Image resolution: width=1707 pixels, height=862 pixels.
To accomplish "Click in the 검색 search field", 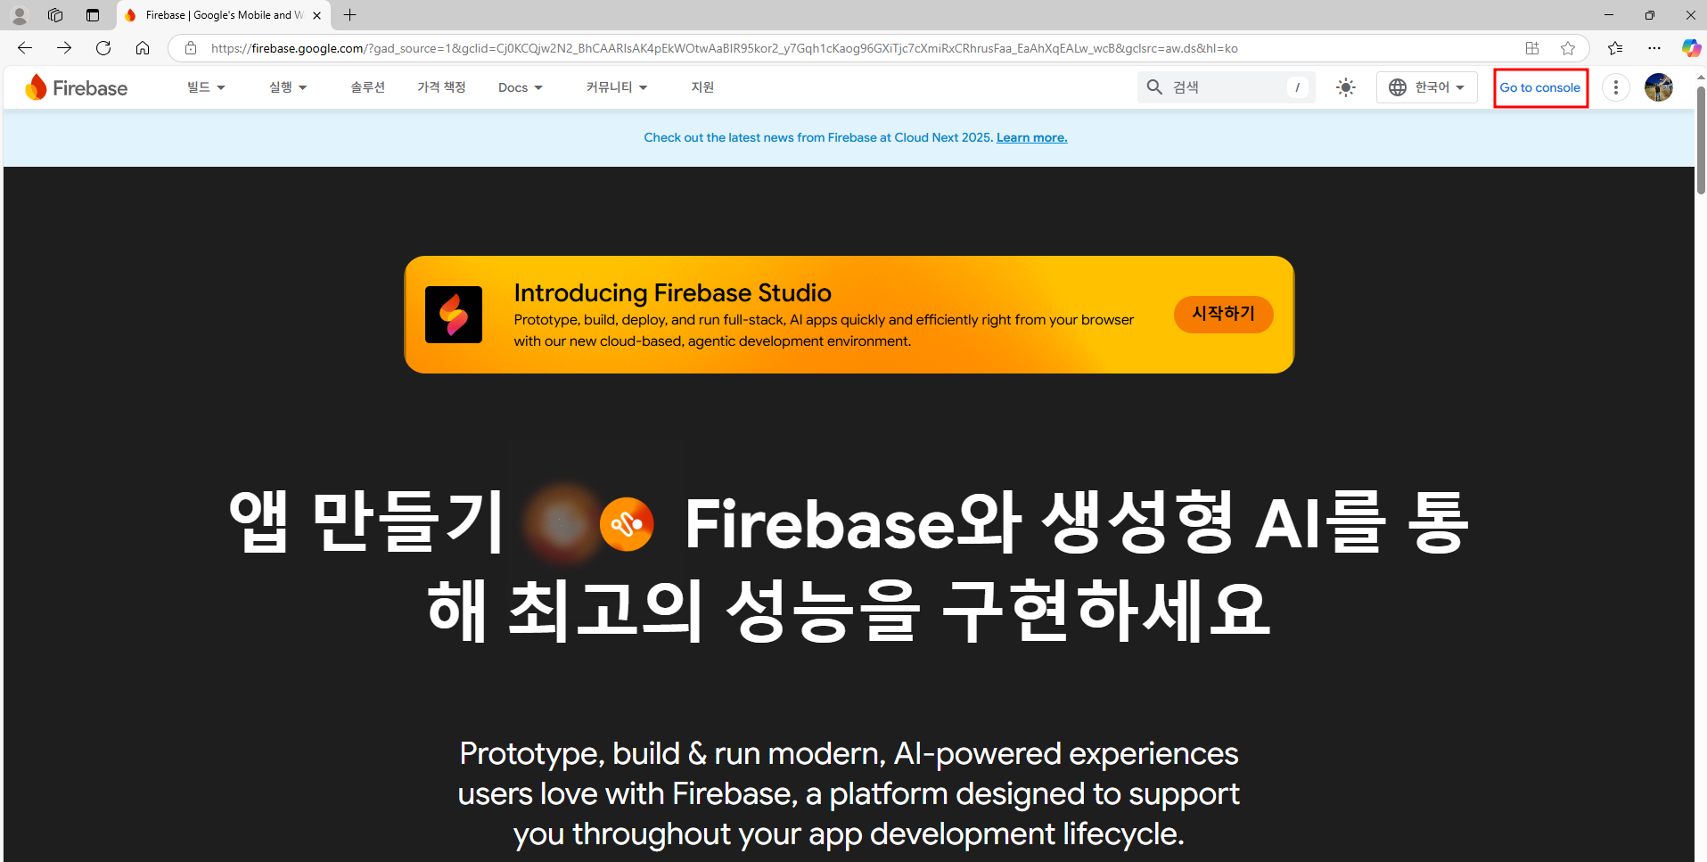I will pyautogui.click(x=1227, y=87).
